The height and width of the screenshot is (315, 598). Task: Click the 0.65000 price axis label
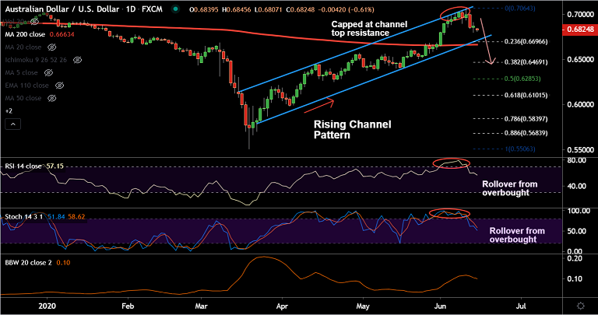(580, 59)
